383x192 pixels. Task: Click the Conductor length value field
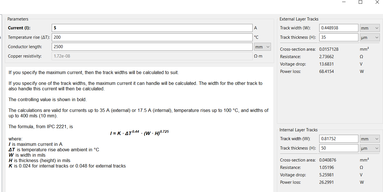click(152, 47)
